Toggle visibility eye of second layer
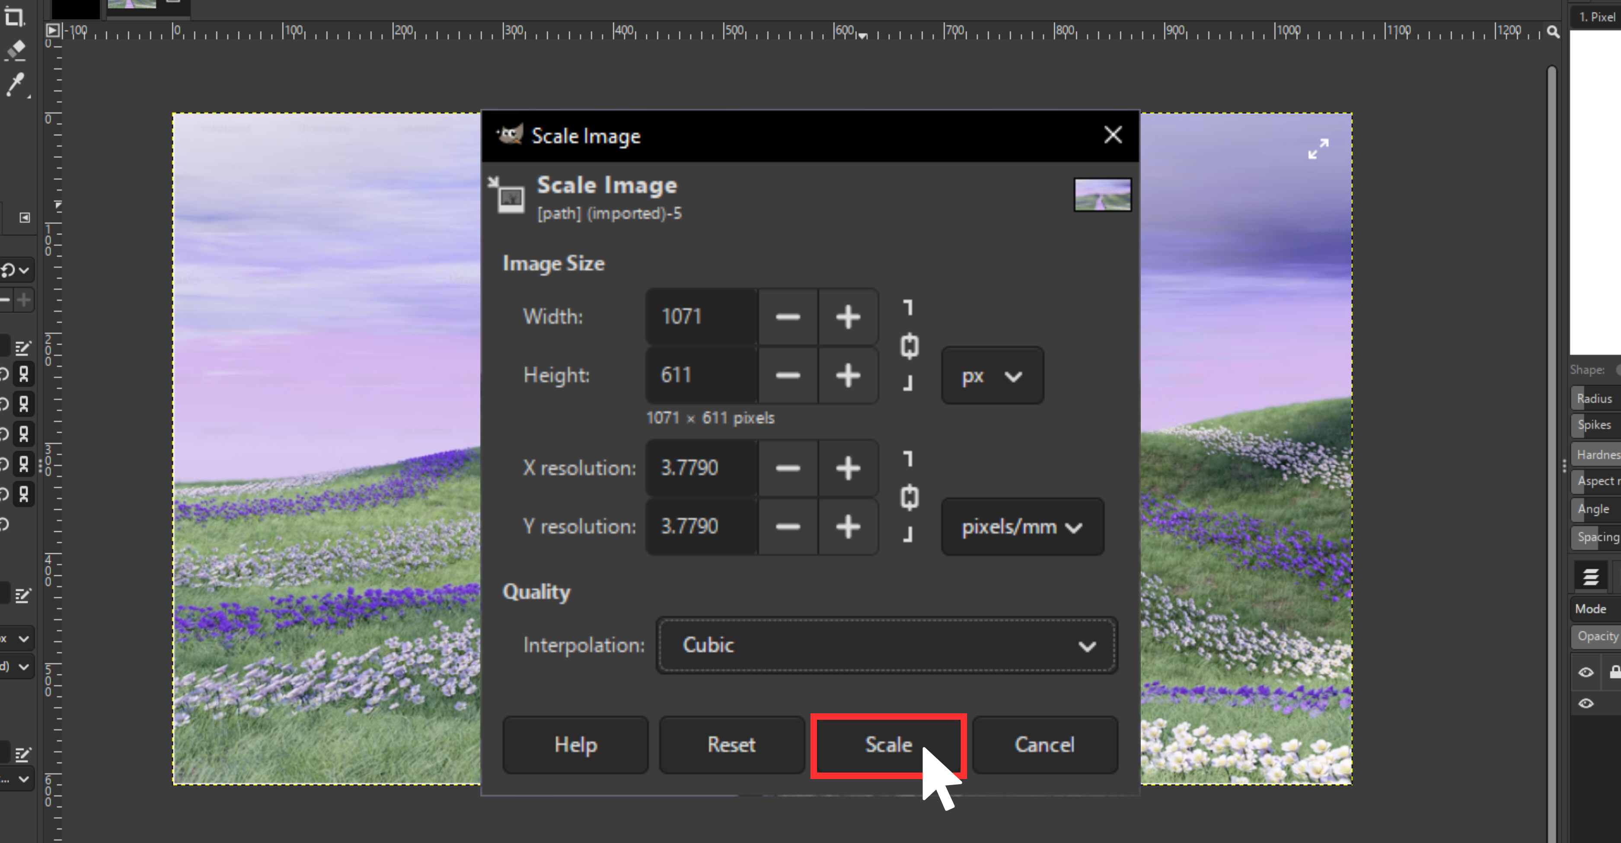 pyautogui.click(x=1586, y=703)
